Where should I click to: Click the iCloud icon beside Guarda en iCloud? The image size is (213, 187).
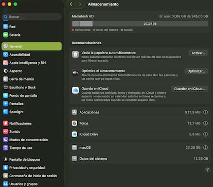pyautogui.click(x=75, y=90)
